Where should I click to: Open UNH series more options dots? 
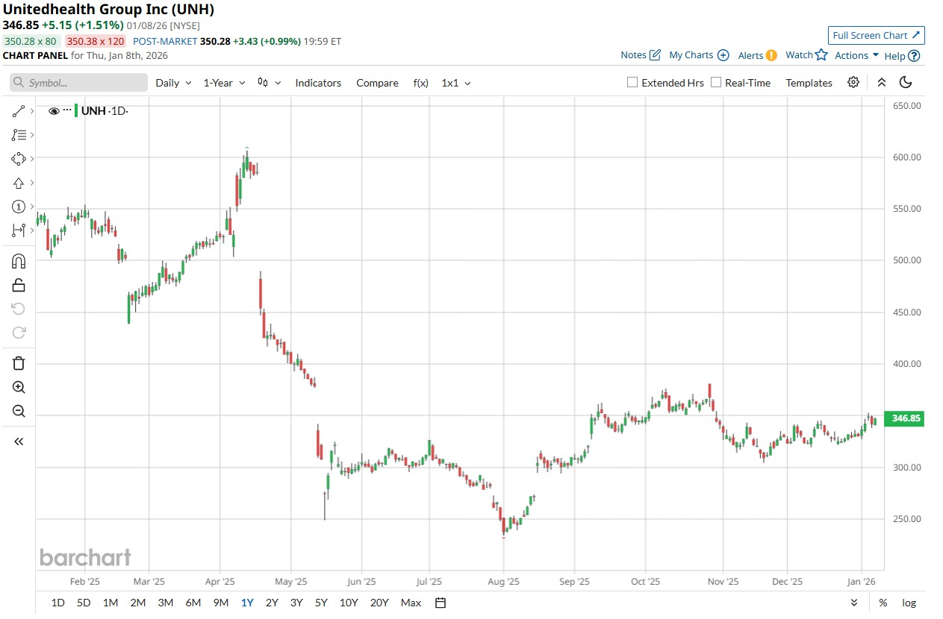click(66, 111)
